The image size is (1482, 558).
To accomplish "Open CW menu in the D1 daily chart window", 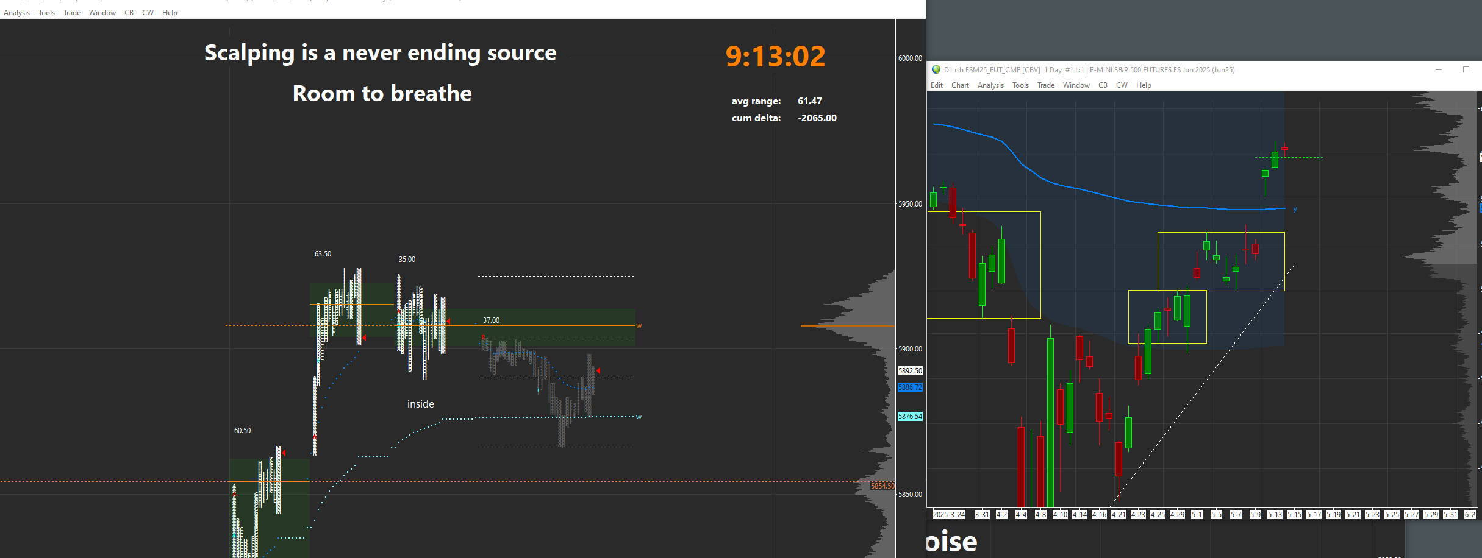I will click(x=1122, y=85).
